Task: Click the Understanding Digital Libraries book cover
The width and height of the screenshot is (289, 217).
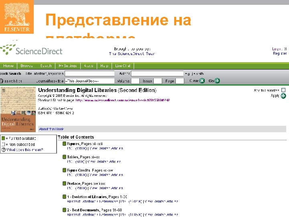Action: 18,109
